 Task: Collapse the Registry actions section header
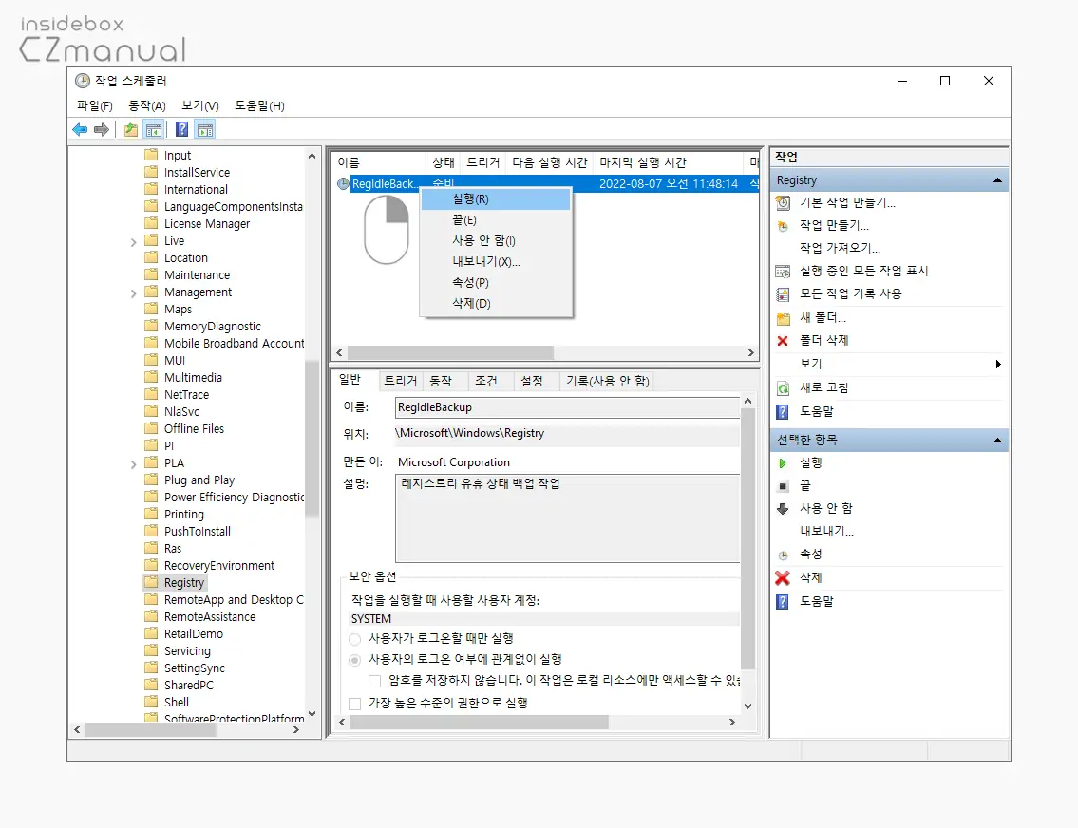[x=997, y=180]
